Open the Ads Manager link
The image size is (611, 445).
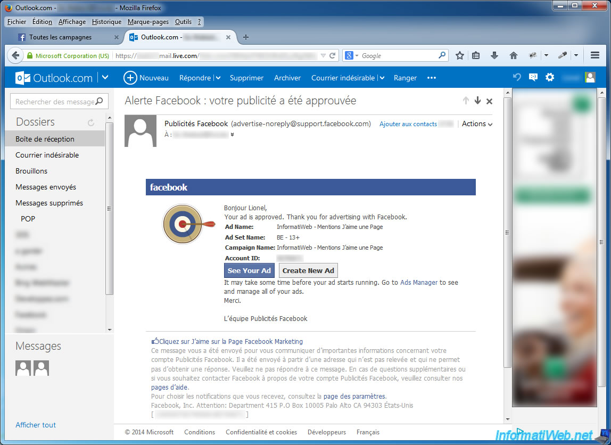coord(419,283)
